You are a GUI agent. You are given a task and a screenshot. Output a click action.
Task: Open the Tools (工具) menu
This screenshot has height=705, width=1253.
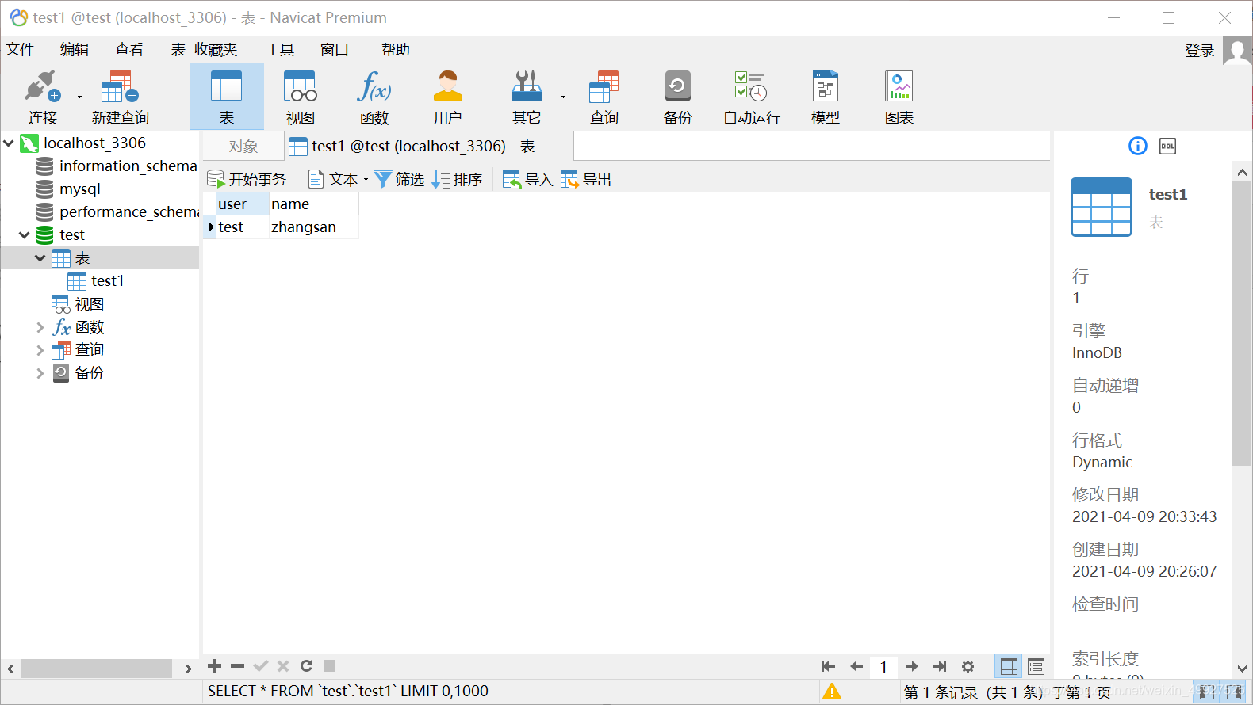(x=280, y=50)
